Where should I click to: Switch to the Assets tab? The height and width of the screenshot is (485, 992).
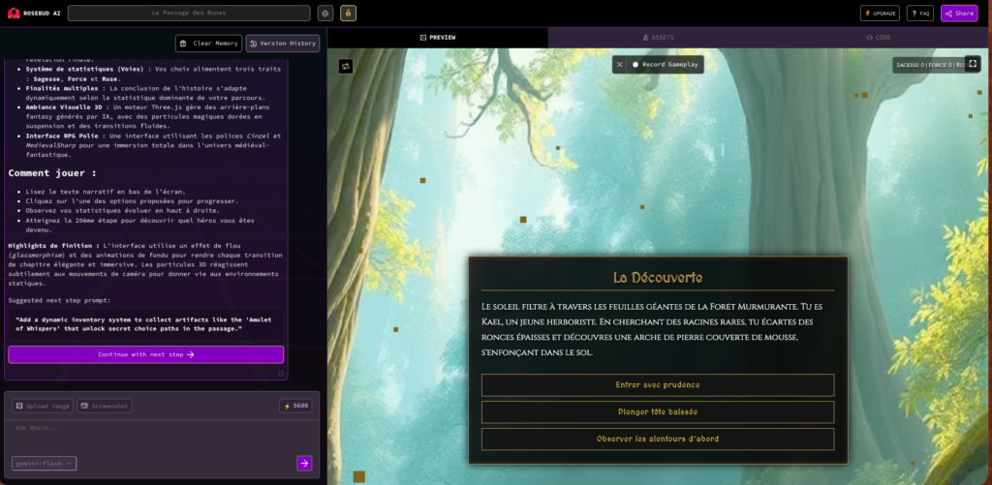coord(659,38)
